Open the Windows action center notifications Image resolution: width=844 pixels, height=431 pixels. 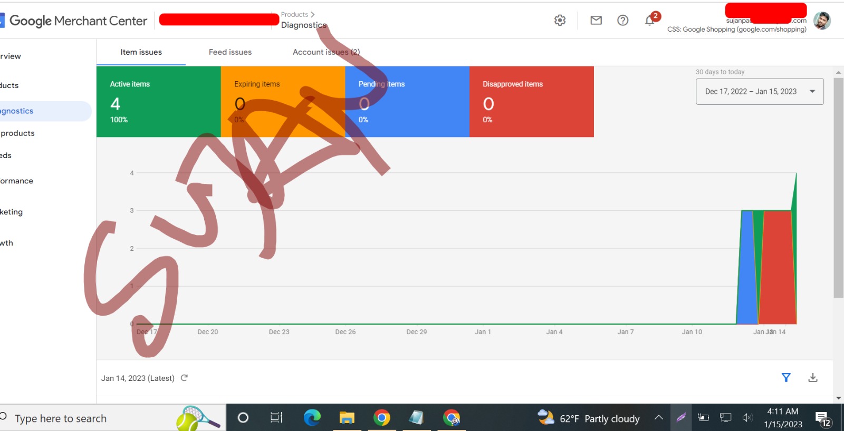click(823, 419)
